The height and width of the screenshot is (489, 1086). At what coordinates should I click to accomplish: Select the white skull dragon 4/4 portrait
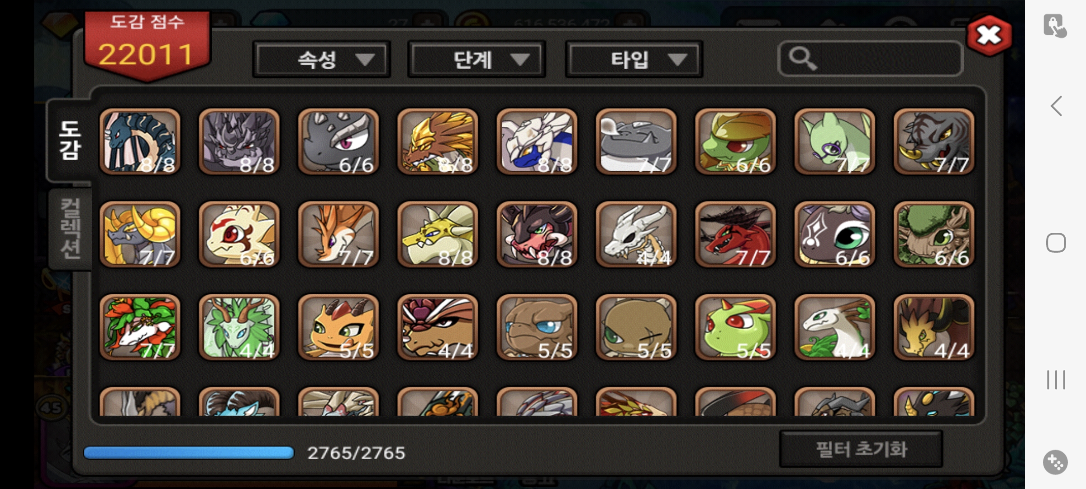pos(636,234)
